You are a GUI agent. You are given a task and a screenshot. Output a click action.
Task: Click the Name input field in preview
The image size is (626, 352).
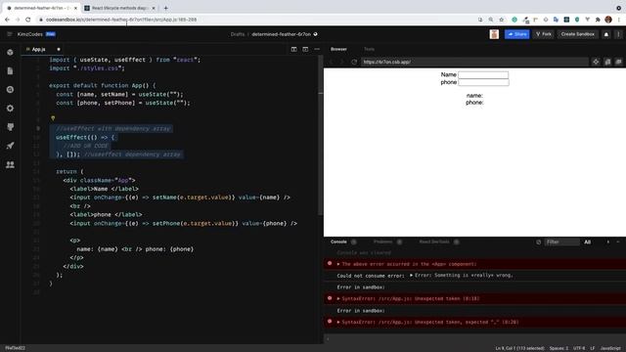pos(483,74)
